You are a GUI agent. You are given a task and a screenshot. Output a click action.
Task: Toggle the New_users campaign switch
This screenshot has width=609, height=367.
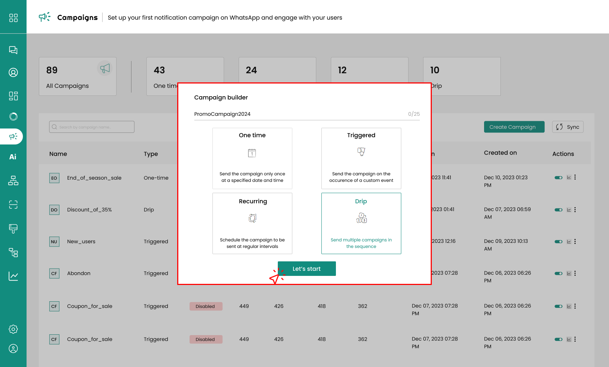click(558, 242)
